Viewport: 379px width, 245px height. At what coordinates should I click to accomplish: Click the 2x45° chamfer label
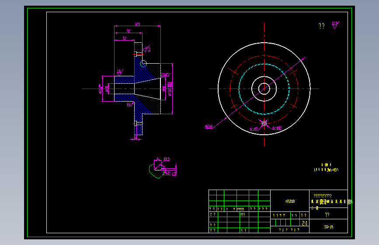pos(166,75)
